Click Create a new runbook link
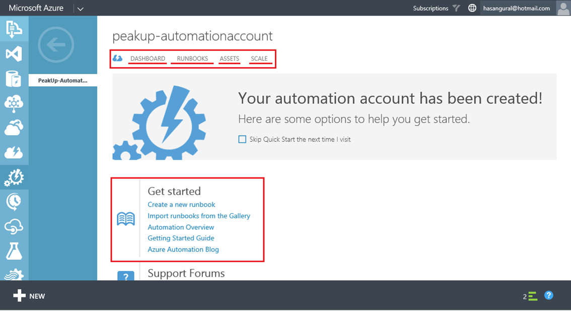The height and width of the screenshot is (311, 571). 181,205
